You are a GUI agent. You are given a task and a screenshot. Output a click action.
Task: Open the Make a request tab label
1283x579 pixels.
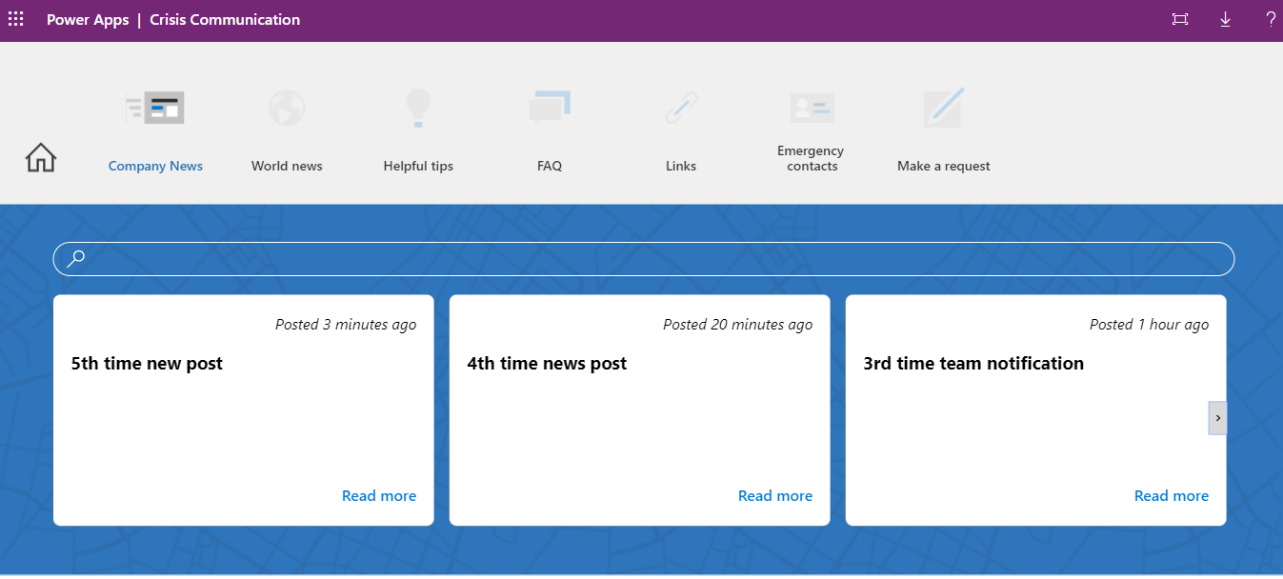click(944, 166)
